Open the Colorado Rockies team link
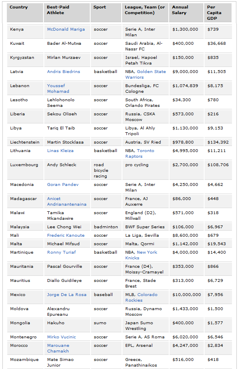 pyautogui.click(x=141, y=298)
